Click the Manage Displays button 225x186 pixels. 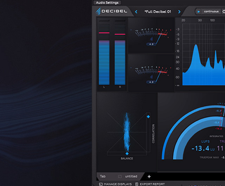coord(115,184)
